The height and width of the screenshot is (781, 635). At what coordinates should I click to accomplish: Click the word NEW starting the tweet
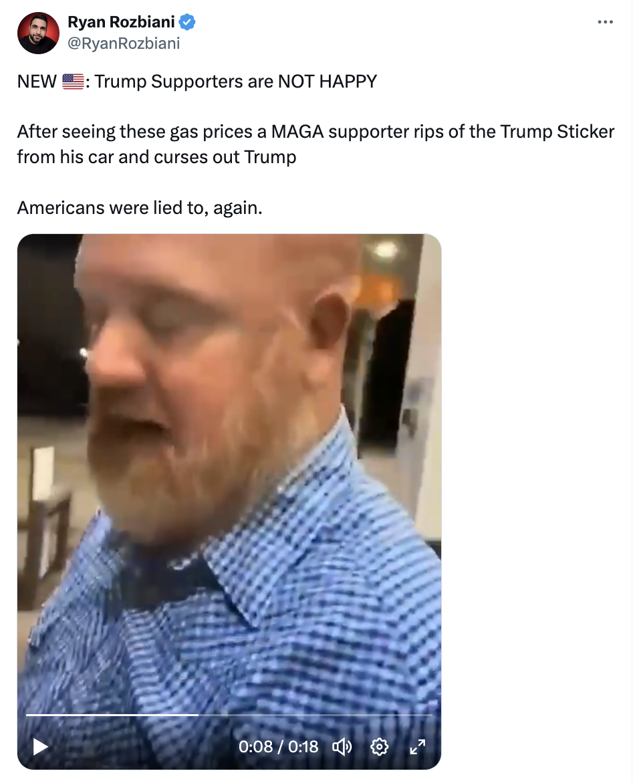point(37,81)
